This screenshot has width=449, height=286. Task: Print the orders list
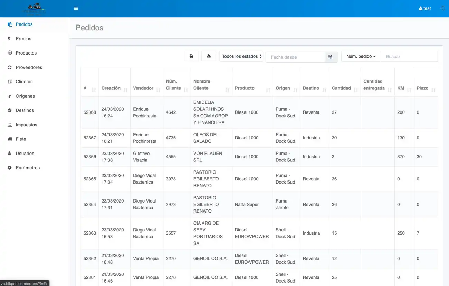click(x=191, y=56)
